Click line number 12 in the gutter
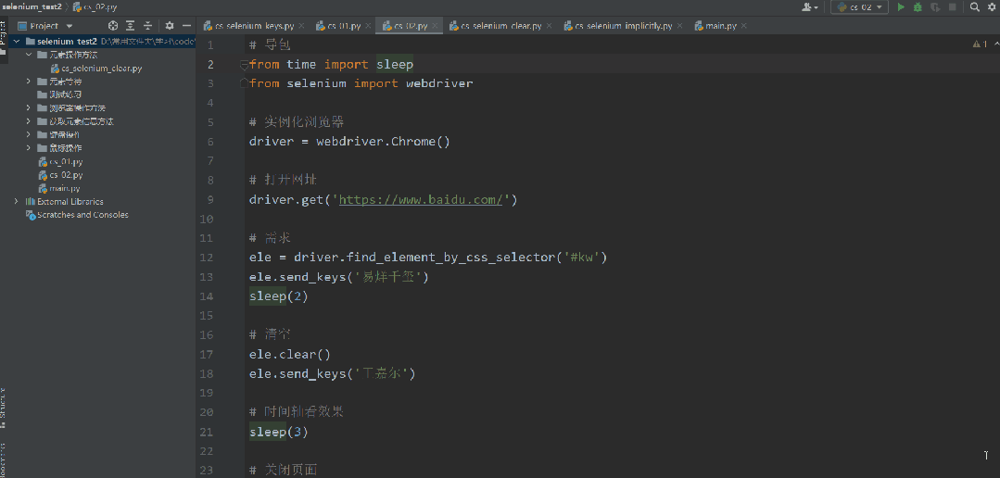Screen dimensions: 1000x478 coord(206,258)
